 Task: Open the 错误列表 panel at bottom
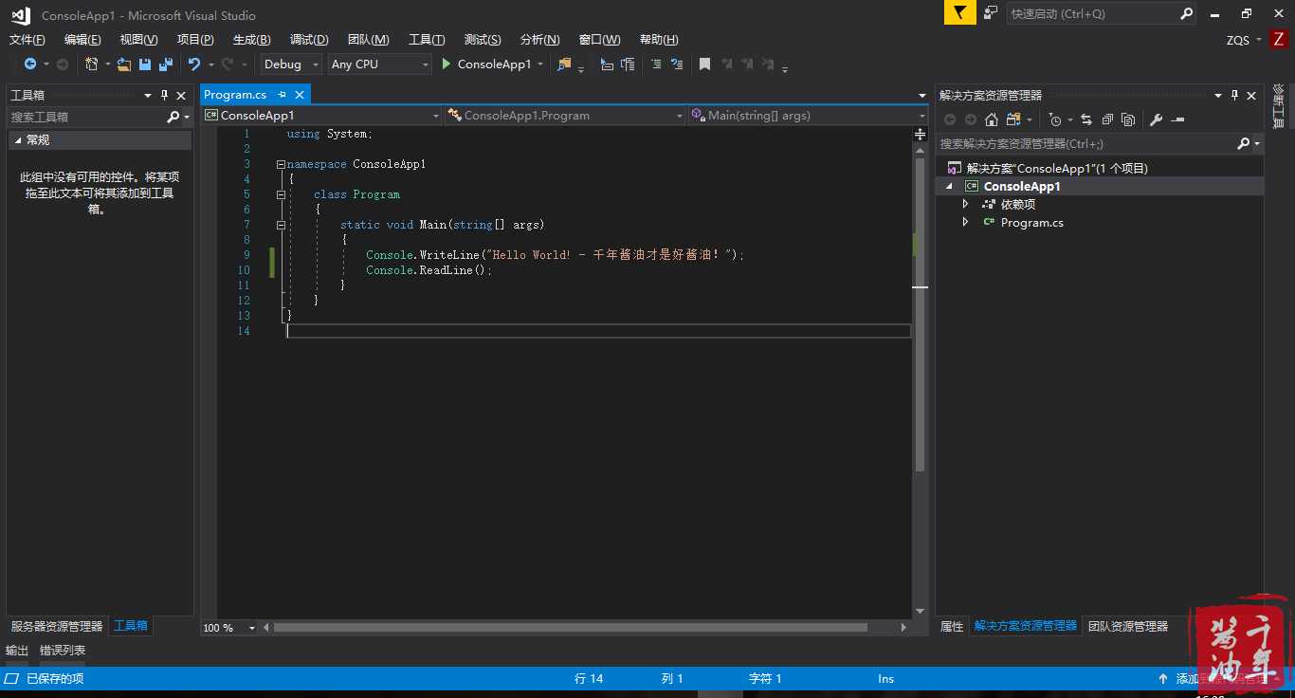pos(63,651)
